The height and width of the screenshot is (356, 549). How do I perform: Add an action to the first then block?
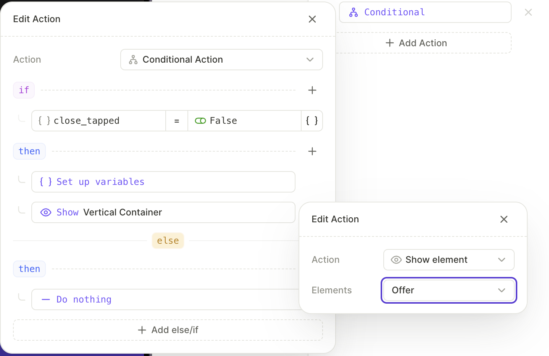point(312,151)
